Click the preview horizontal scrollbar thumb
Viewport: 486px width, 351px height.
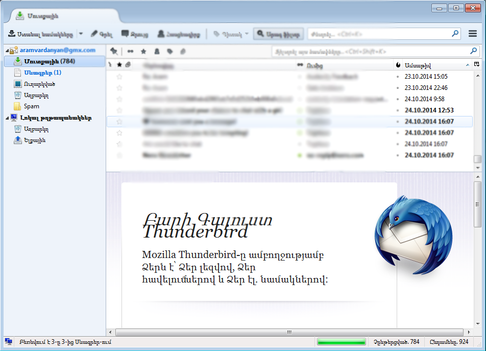tap(289, 332)
